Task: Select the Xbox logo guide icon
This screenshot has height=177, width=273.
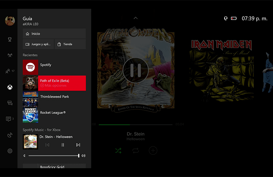Action: tap(10, 87)
